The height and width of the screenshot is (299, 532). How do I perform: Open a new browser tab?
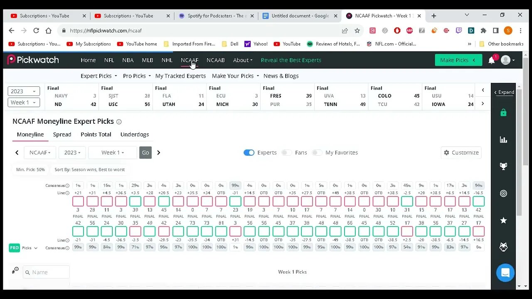pos(433,16)
